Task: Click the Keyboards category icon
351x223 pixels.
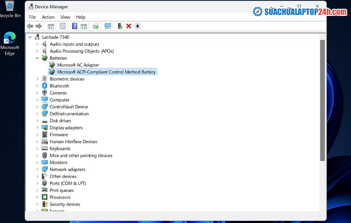Action: coord(44,148)
